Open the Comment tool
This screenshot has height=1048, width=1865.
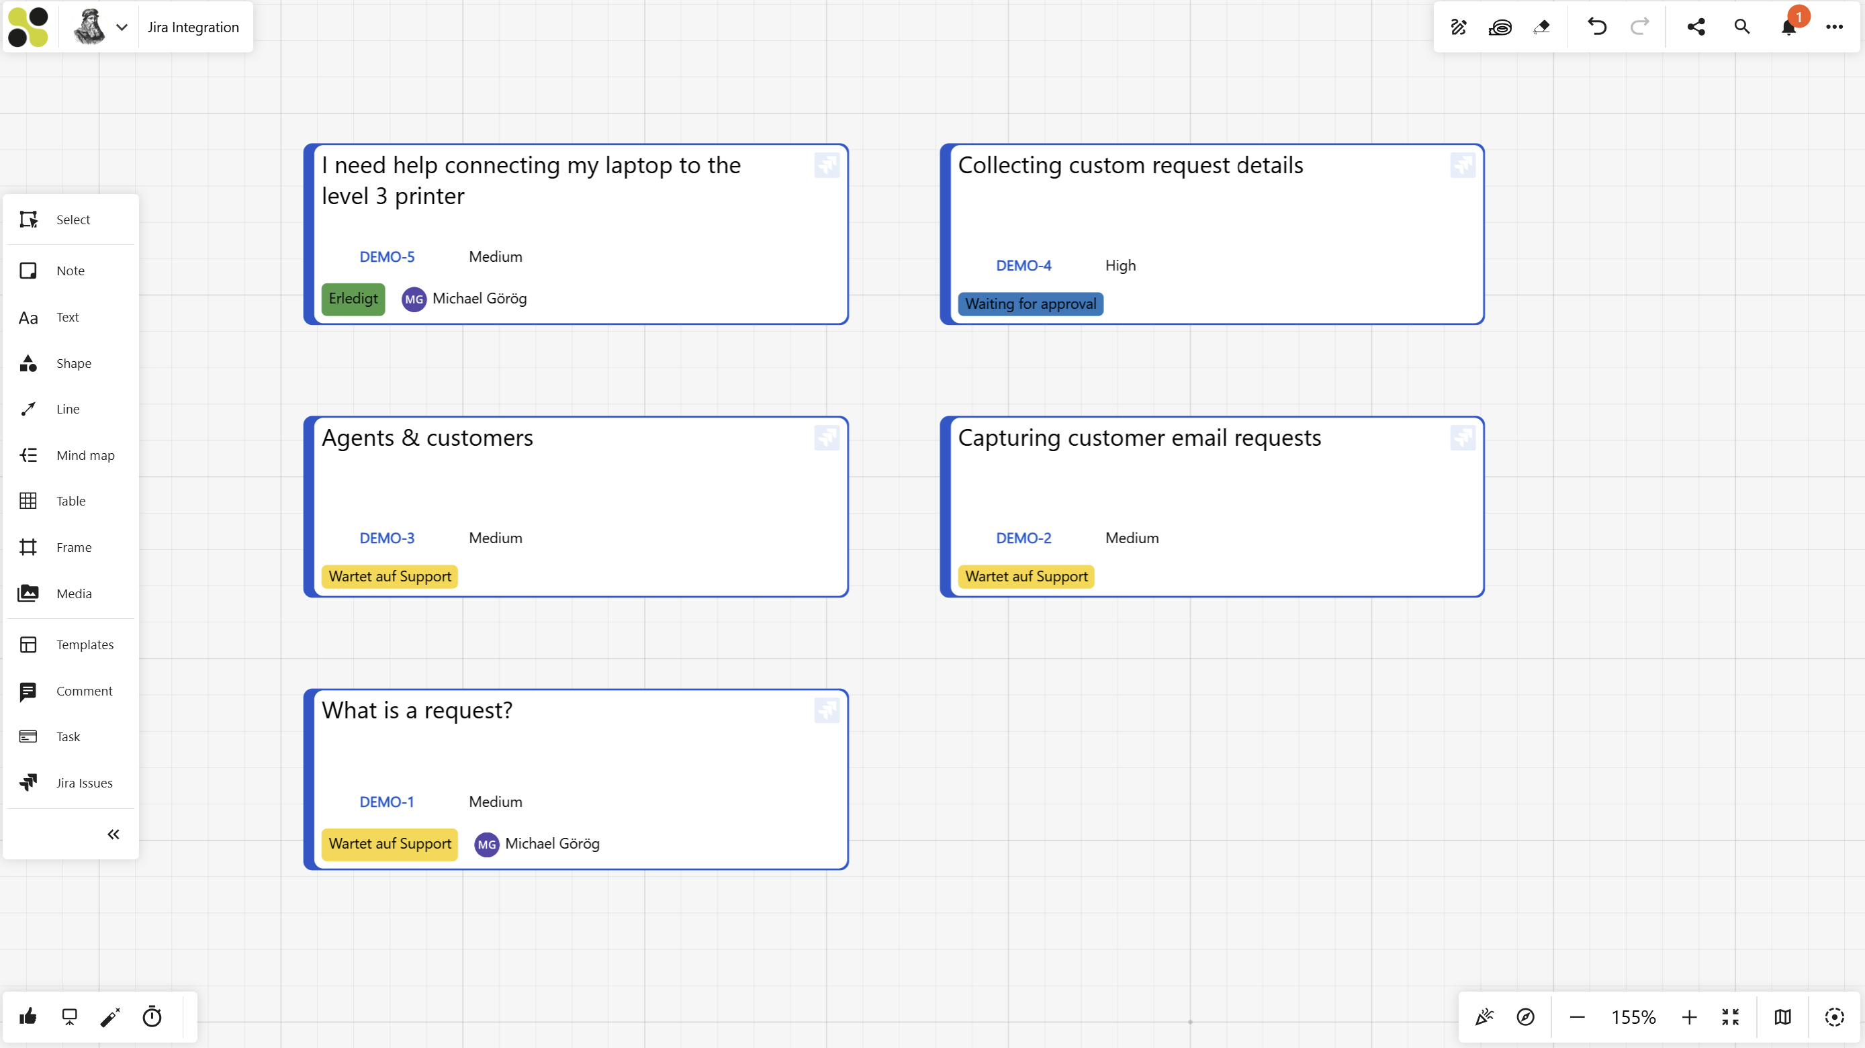[x=71, y=690]
